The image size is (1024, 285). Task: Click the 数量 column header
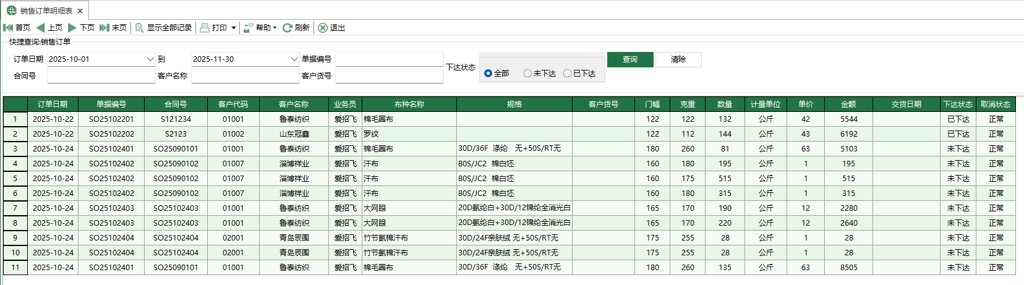(725, 104)
